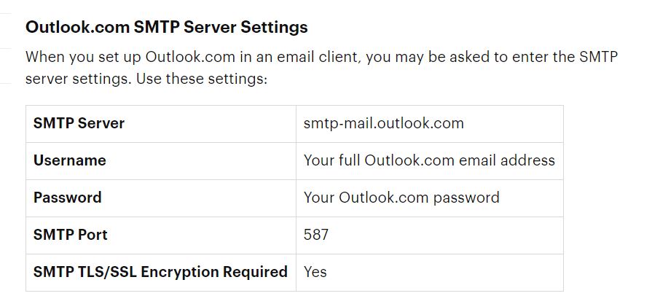Select the "Password" row label

tap(67, 198)
